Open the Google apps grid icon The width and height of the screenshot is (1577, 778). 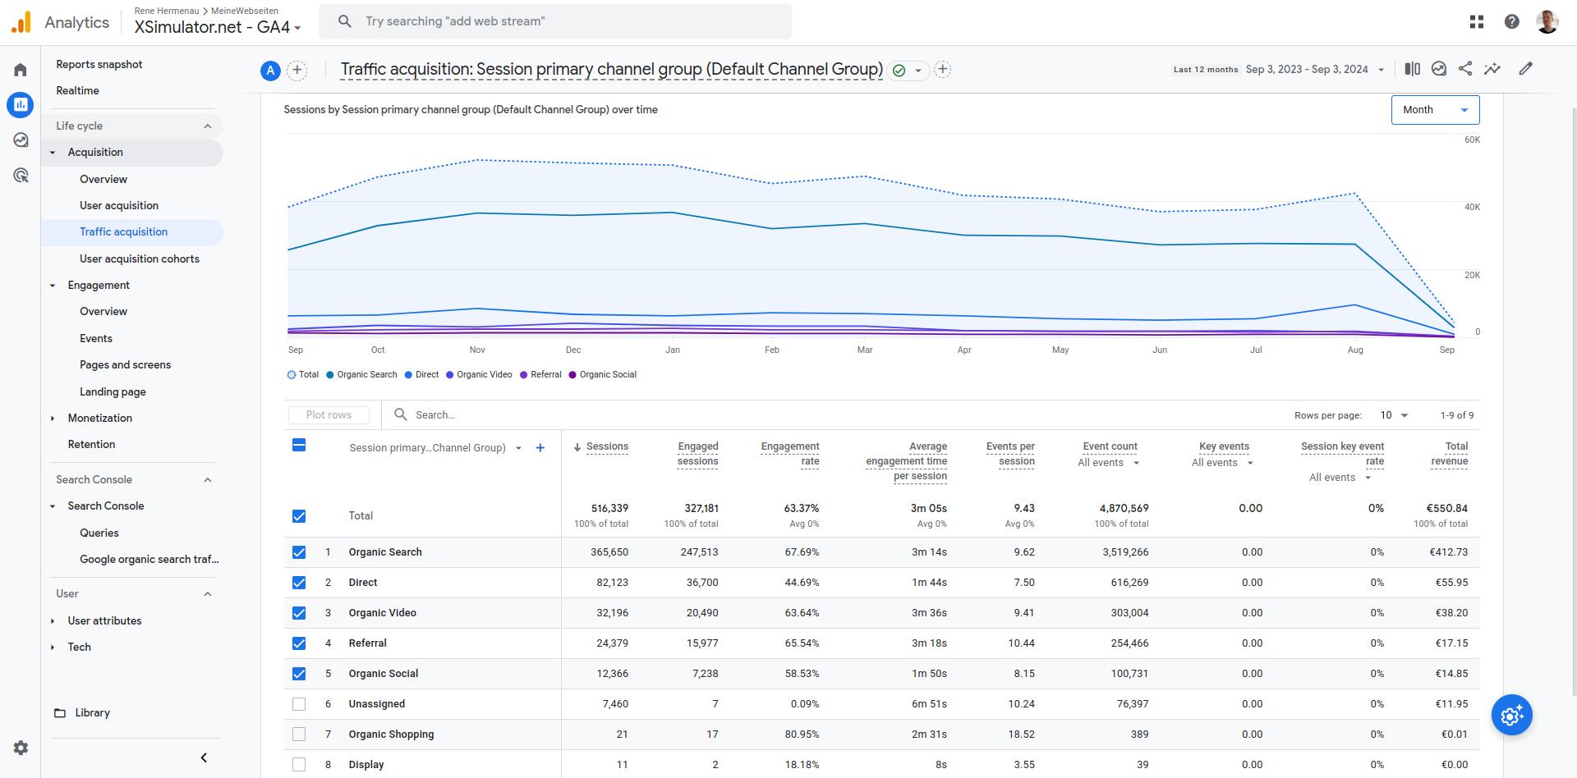pos(1477,22)
